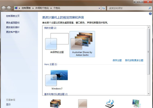Select Australian Shores by Anton Gorlin theme
This screenshot has height=108, width=153.
[x=82, y=44]
